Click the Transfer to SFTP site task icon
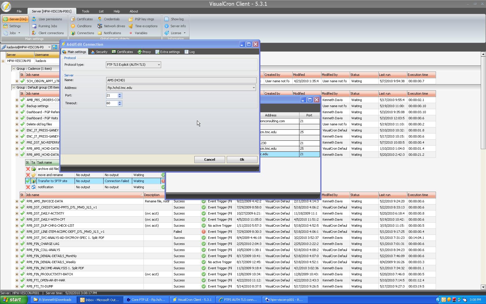This screenshot has height=304, width=486. (34, 181)
